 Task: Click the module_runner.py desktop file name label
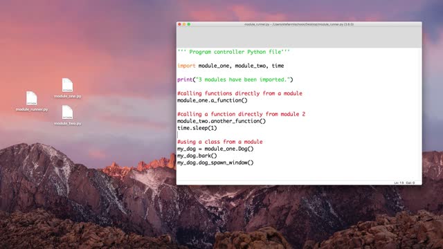coord(32,109)
